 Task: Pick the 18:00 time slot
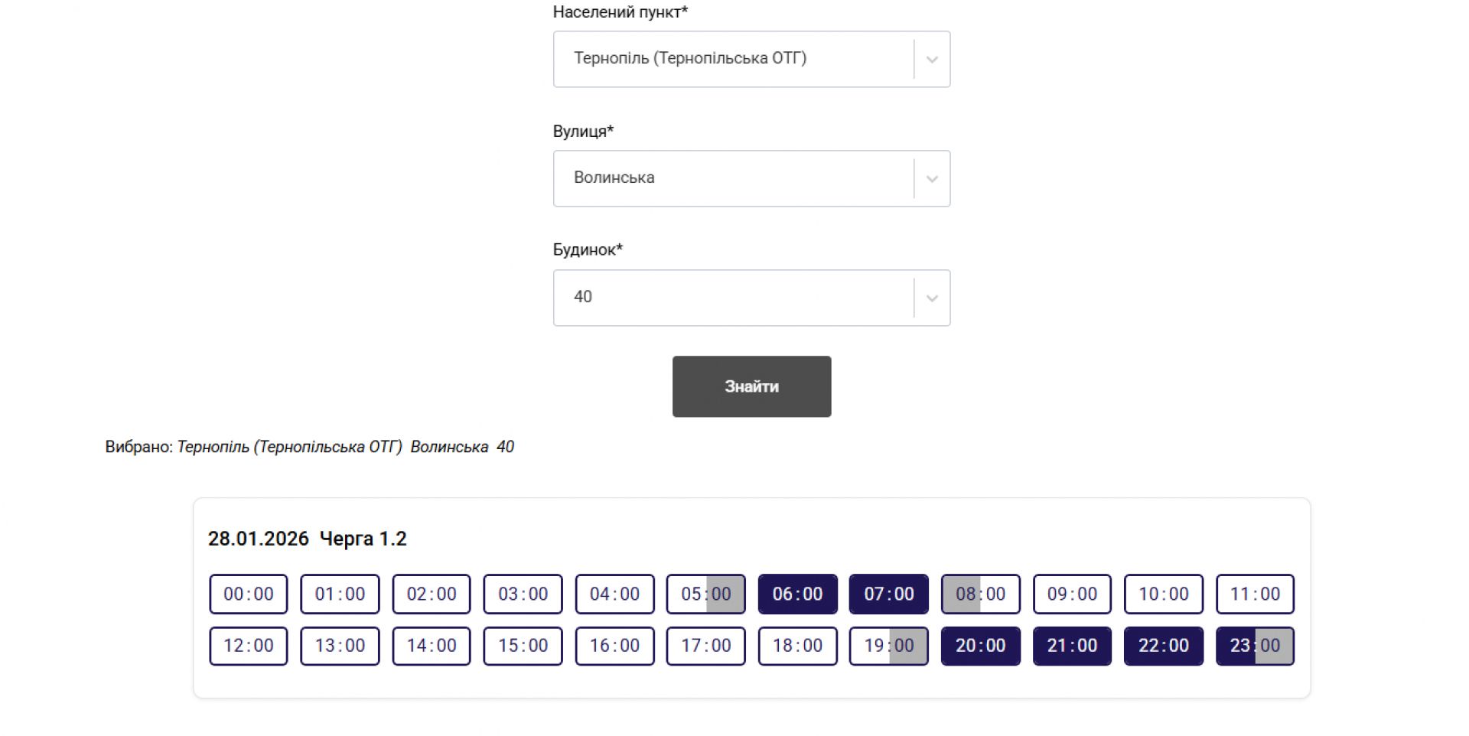tap(797, 646)
